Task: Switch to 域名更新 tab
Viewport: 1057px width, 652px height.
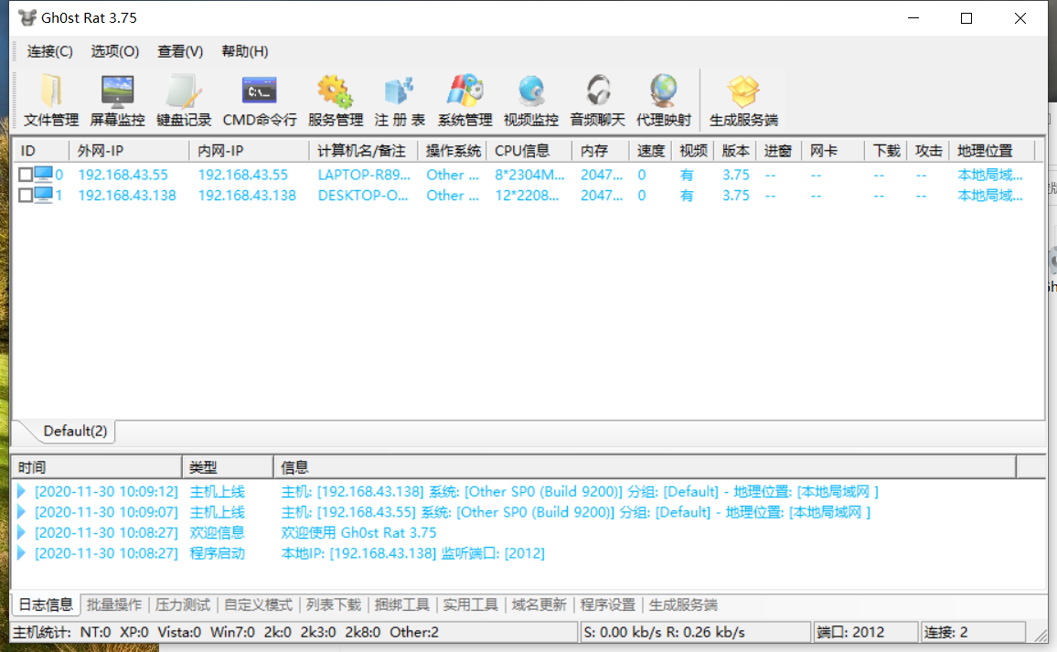Action: (539, 604)
